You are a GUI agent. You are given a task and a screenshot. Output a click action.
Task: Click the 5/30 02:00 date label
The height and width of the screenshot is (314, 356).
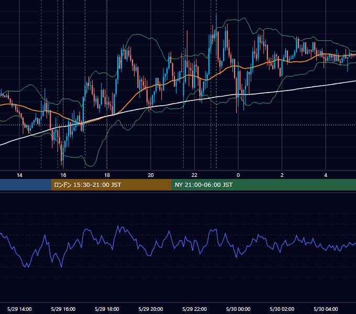click(282, 309)
